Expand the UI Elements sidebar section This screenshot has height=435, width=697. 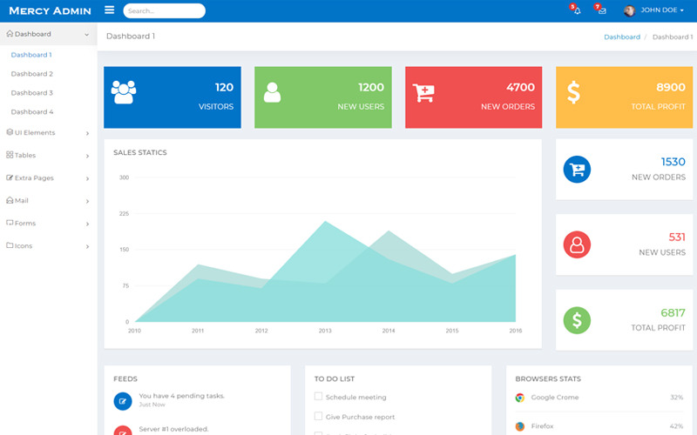[49, 133]
